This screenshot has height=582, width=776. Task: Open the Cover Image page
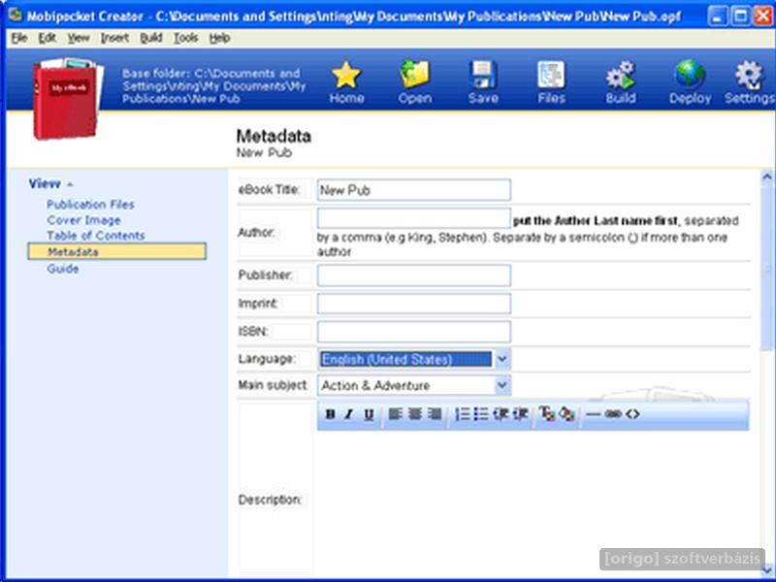pyautogui.click(x=83, y=220)
